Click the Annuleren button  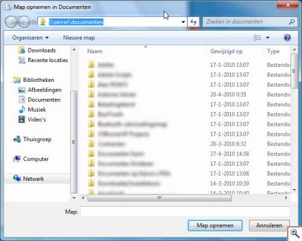click(x=269, y=225)
